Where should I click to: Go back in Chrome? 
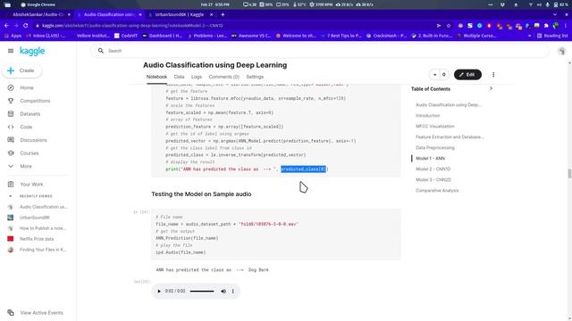(6, 26)
